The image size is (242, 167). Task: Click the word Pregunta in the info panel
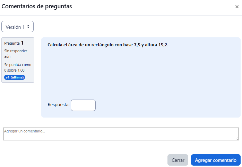(x=12, y=44)
